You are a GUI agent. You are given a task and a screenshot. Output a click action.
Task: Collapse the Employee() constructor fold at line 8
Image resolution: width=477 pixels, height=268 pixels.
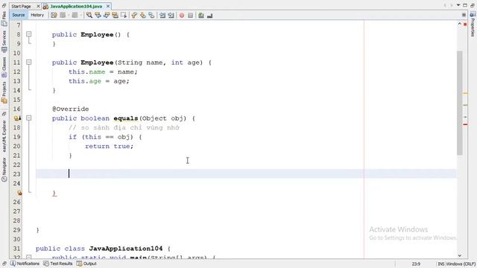click(28, 34)
